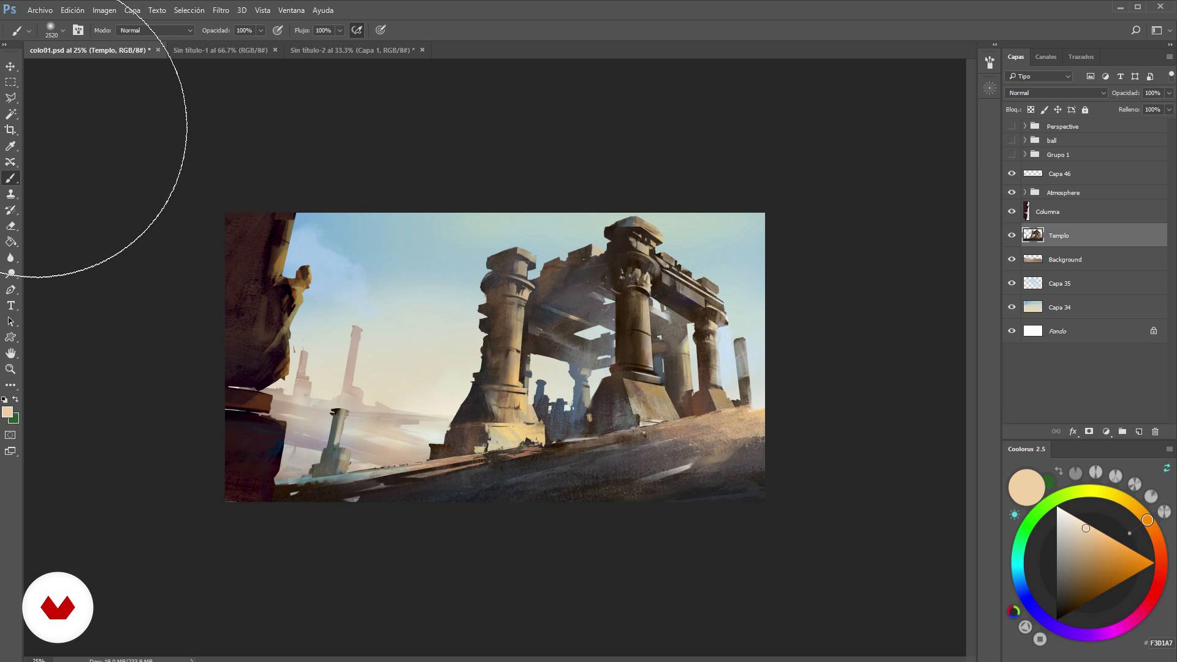The image size is (1177, 662).
Task: Swap foreground and background colors
Action: pos(15,399)
